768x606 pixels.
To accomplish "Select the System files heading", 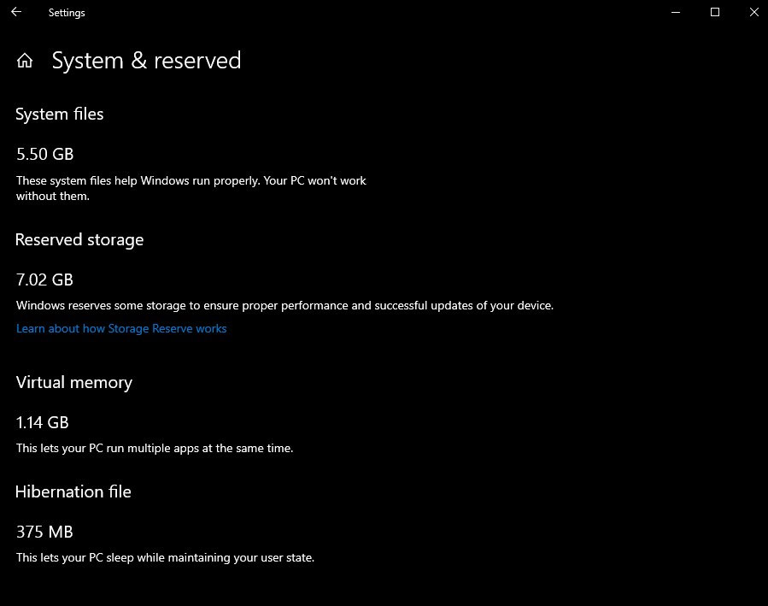I will [59, 114].
